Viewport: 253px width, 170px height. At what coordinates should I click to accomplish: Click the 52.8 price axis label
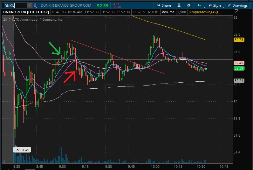pyautogui.click(x=237, y=34)
